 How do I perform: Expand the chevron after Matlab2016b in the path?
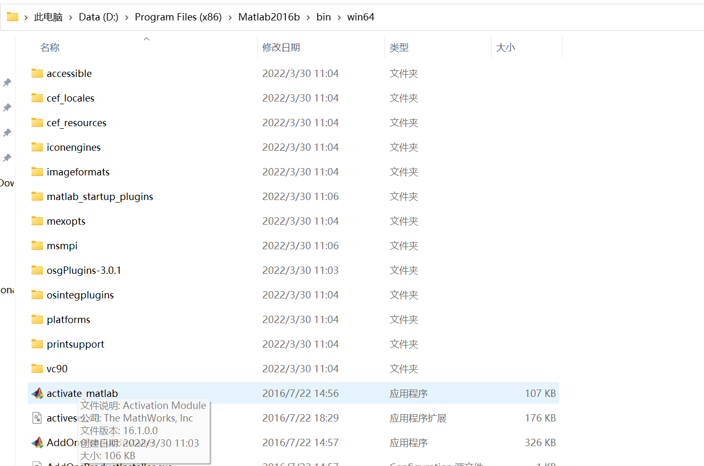(x=308, y=17)
